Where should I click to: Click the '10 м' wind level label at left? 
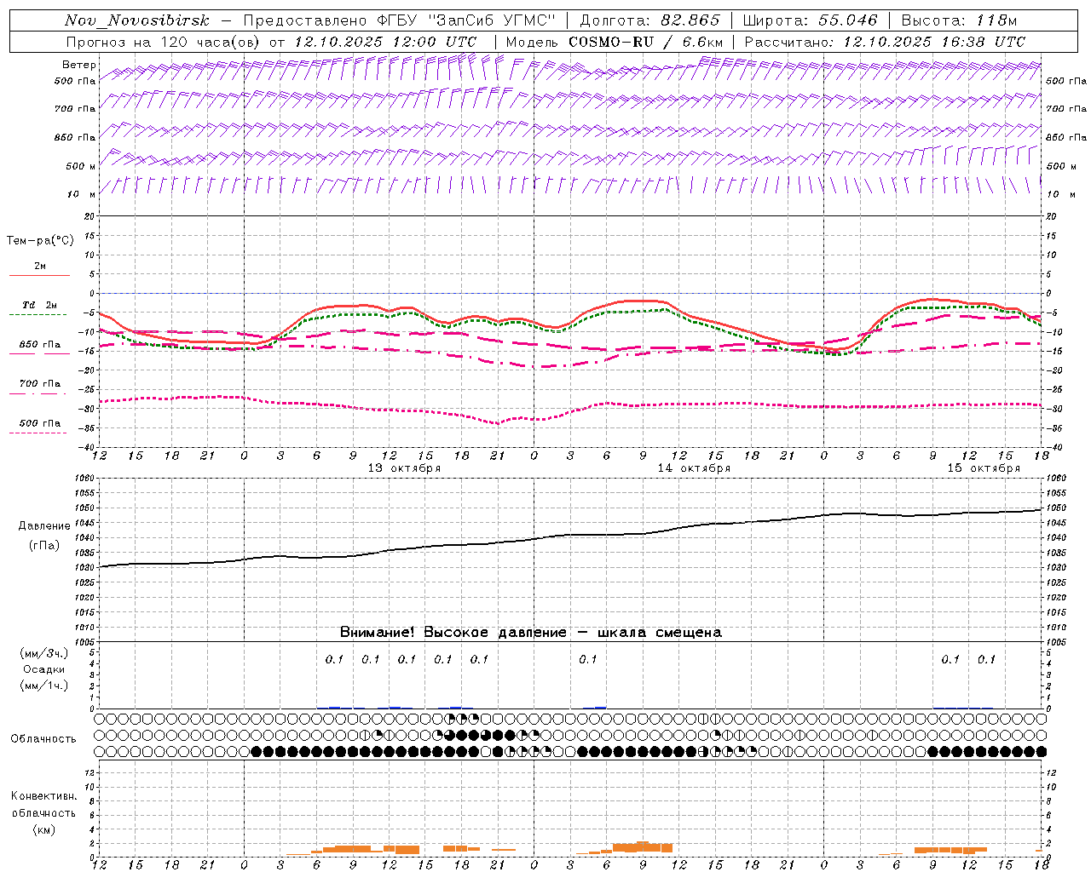(x=82, y=194)
